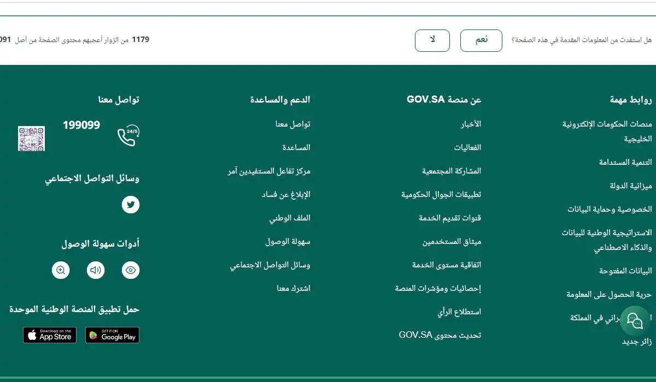Click the الدعم والمساعدة heading
Viewport: 656px width, 382px height.
(280, 99)
